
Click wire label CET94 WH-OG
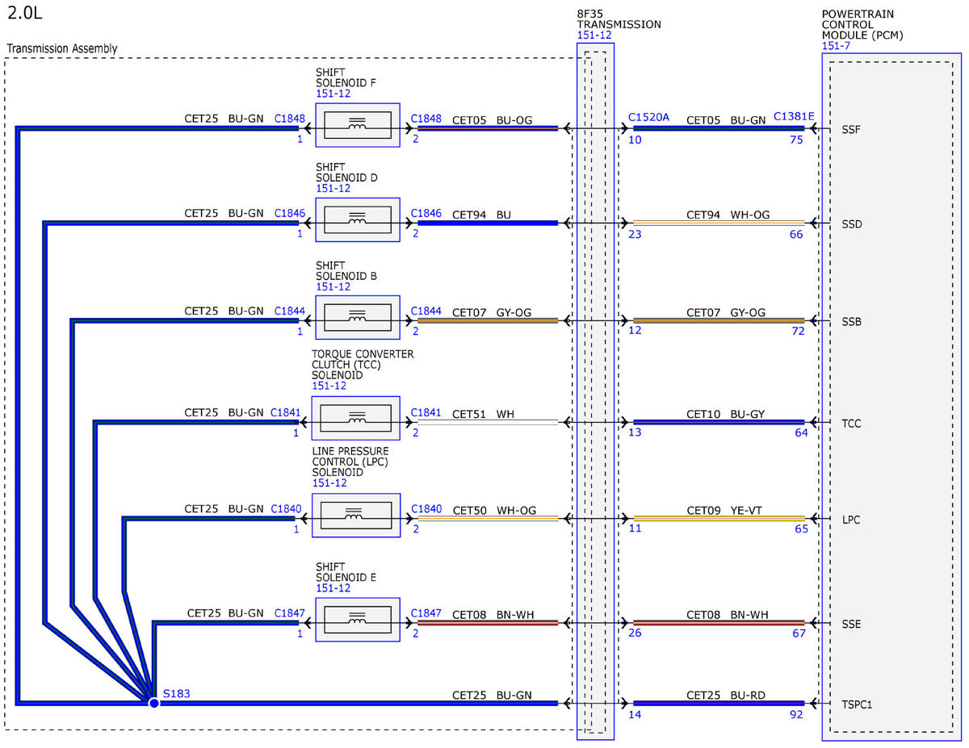[728, 214]
